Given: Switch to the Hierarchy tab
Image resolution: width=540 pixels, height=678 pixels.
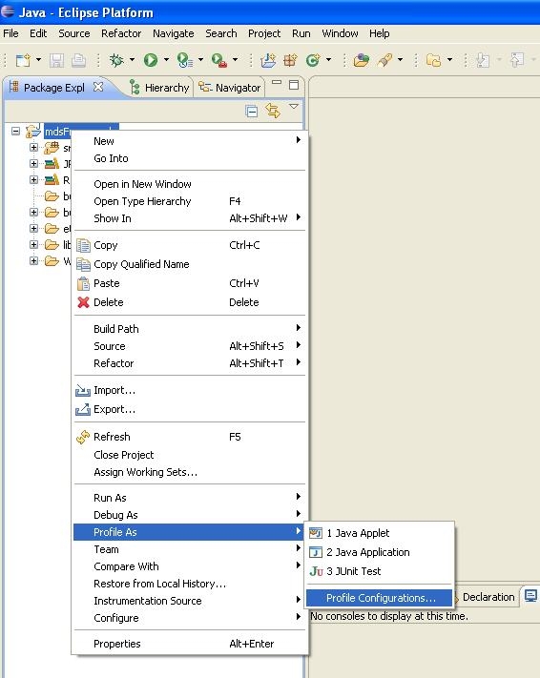Looking at the screenshot, I should pyautogui.click(x=160, y=88).
